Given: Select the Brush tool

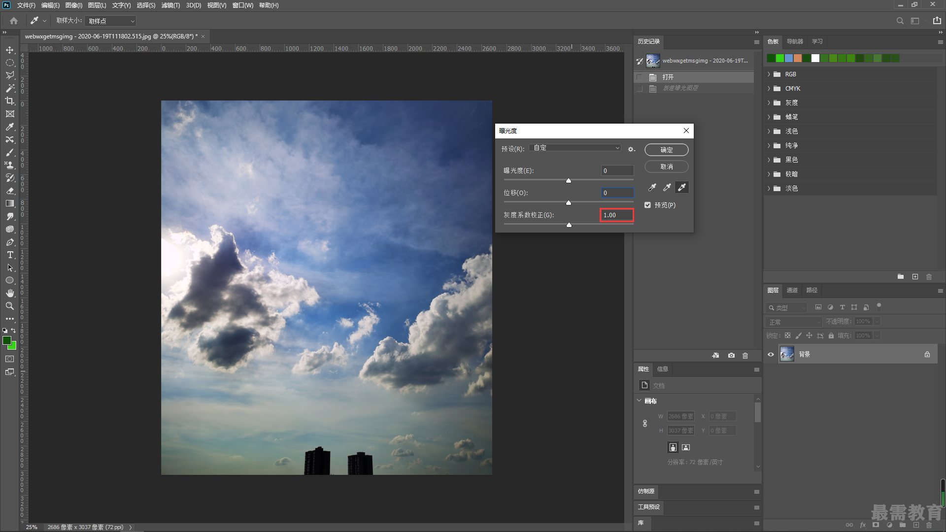Looking at the screenshot, I should (x=10, y=152).
